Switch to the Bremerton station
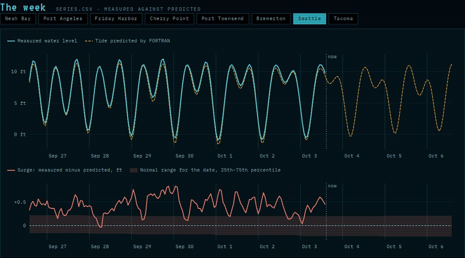 click(x=271, y=19)
